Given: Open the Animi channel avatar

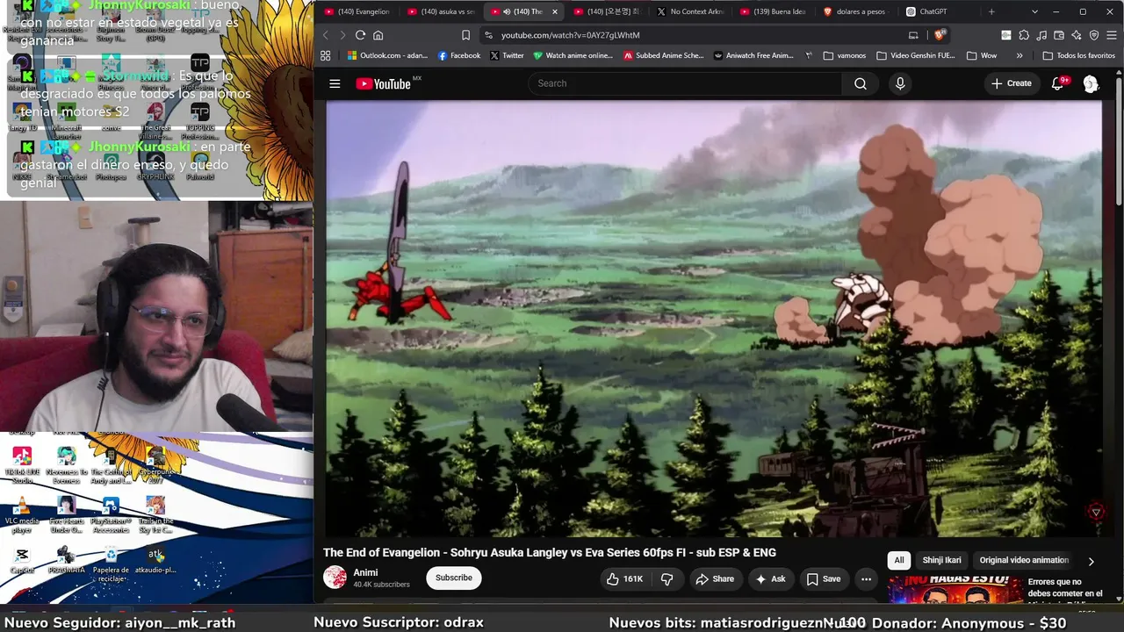Looking at the screenshot, I should (335, 577).
